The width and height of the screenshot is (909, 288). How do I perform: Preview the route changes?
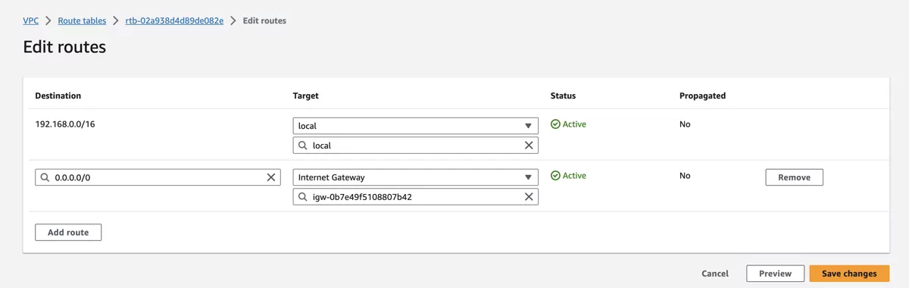[x=775, y=274]
